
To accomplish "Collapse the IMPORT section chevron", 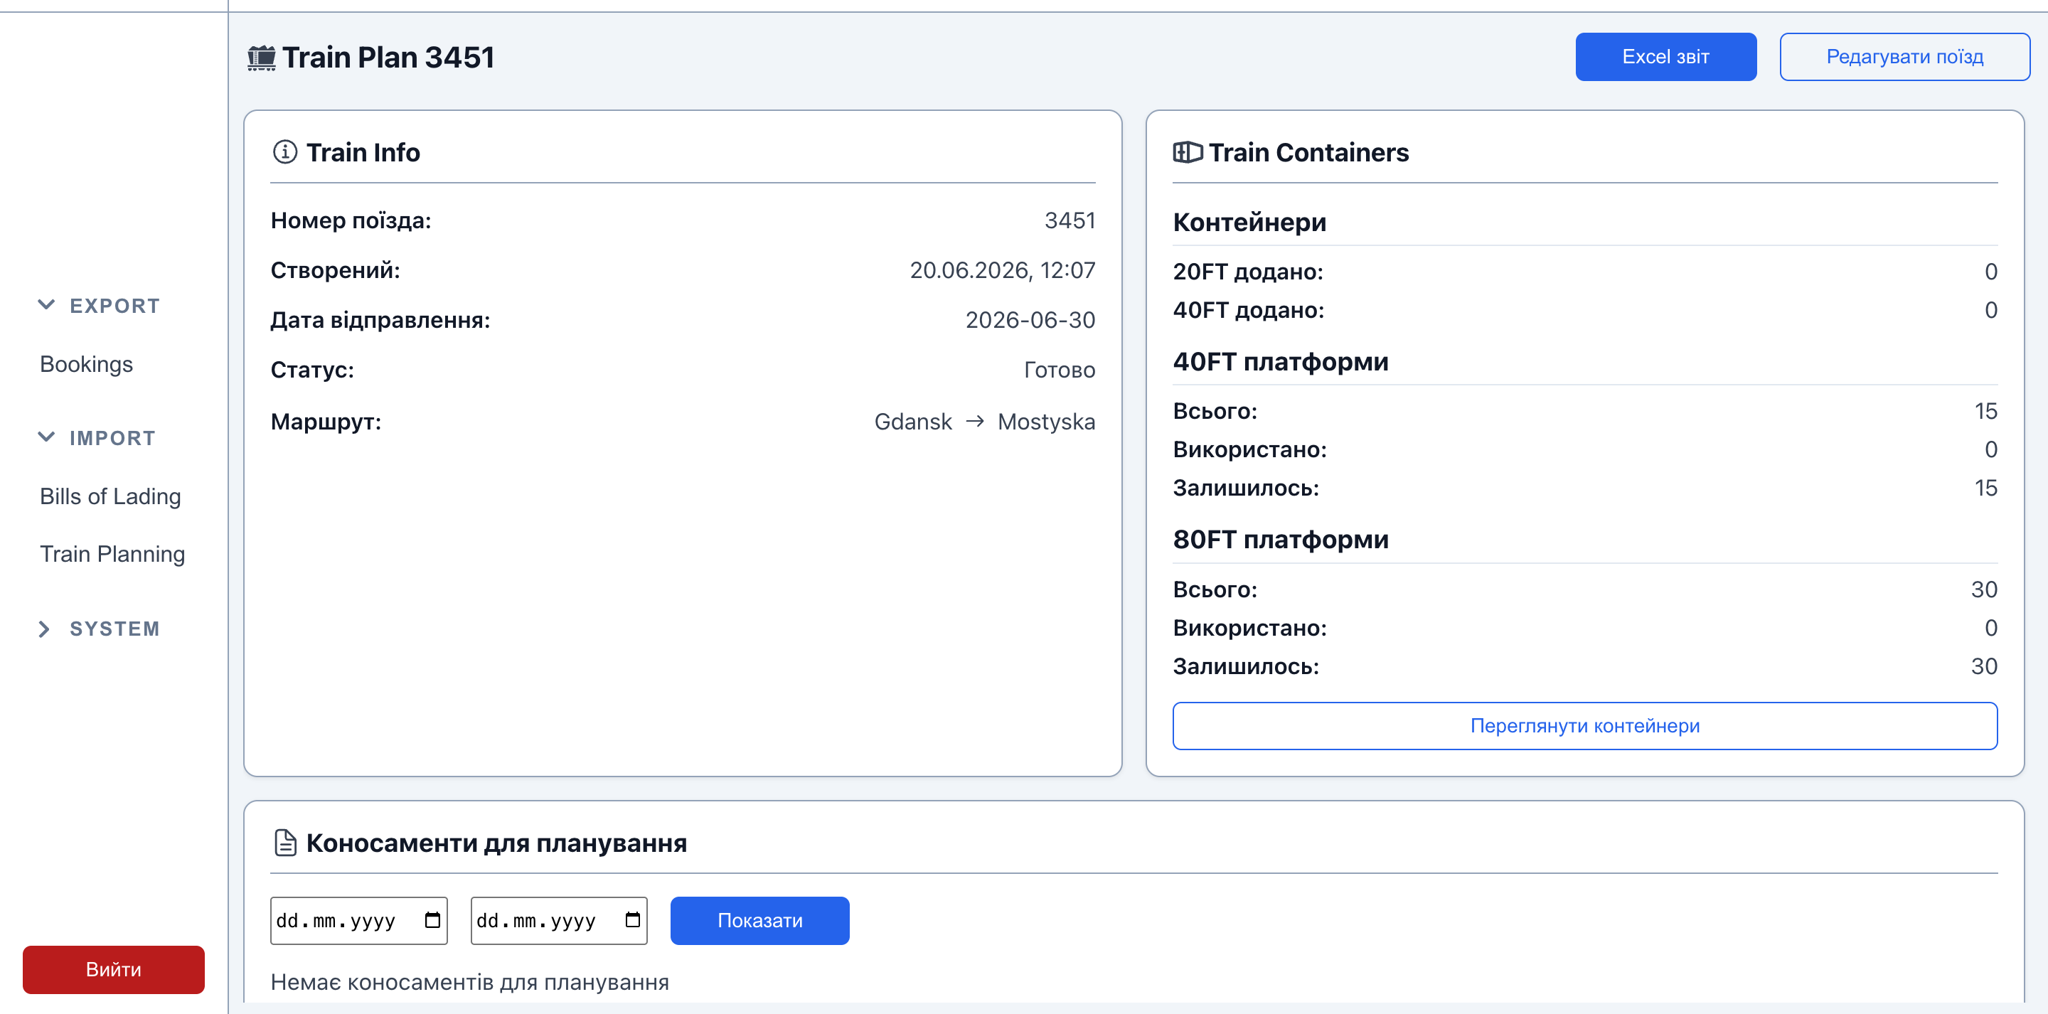I will point(46,437).
